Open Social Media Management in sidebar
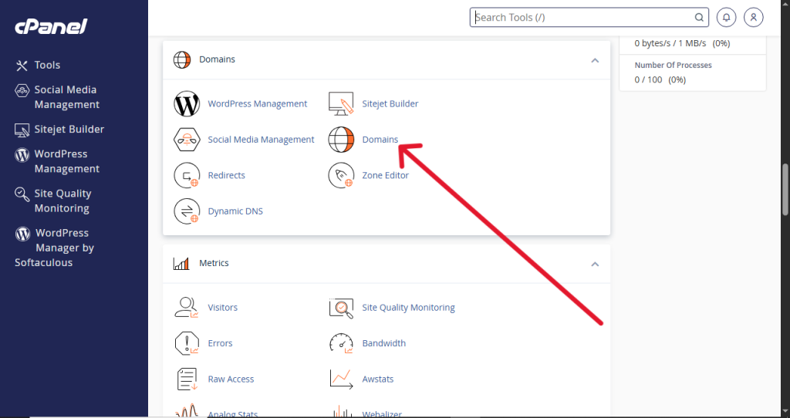This screenshot has width=790, height=418. tap(67, 97)
